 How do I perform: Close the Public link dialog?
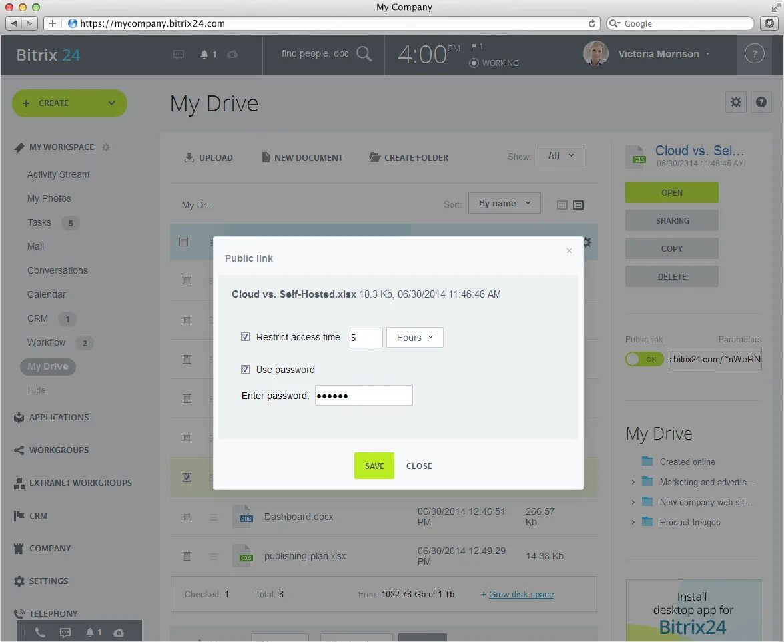569,250
